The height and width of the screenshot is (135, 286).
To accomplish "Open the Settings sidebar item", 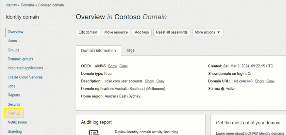I will tap(14, 113).
